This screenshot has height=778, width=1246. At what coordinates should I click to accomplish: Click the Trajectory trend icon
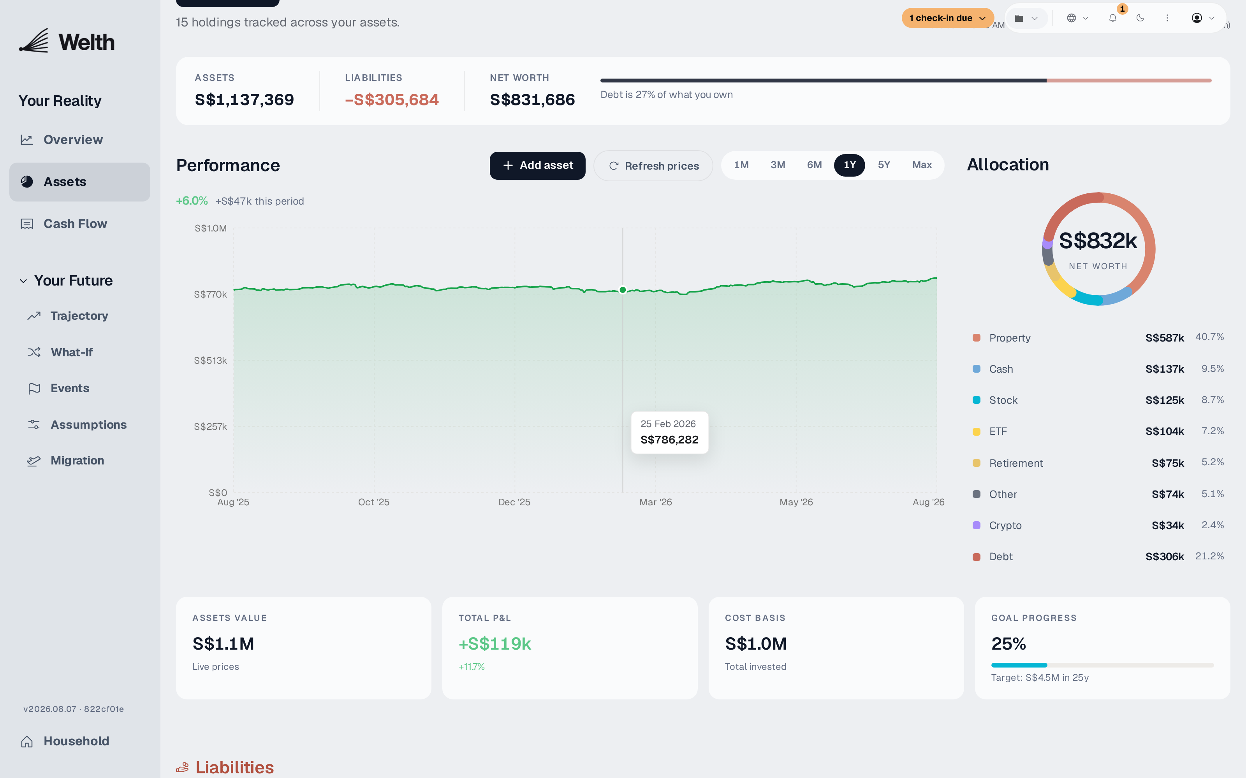coord(34,316)
